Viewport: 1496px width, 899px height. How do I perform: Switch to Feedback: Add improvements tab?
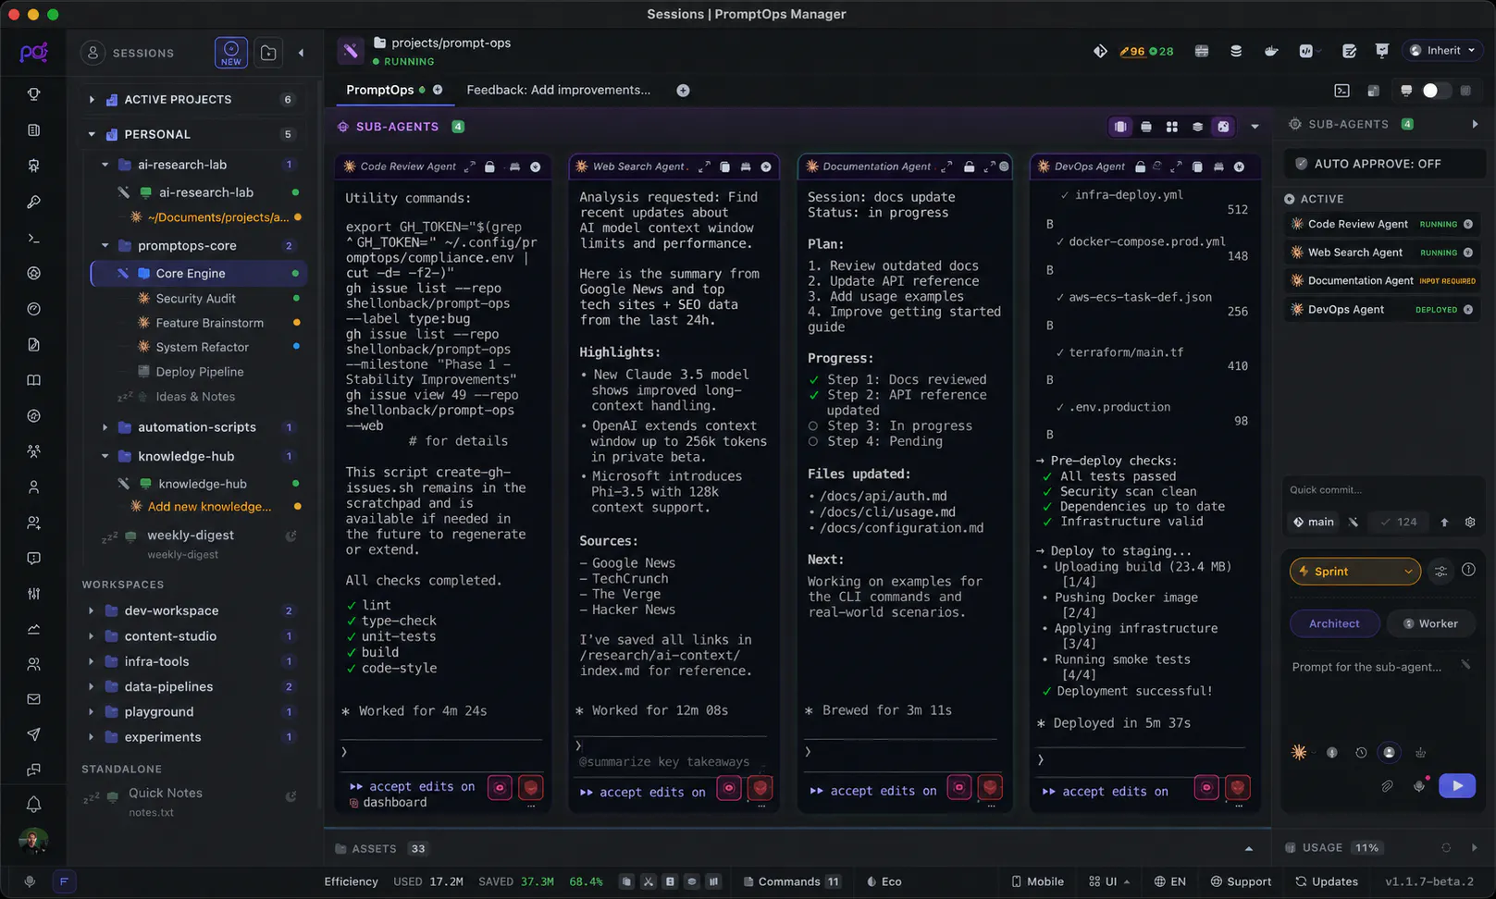[x=558, y=90]
